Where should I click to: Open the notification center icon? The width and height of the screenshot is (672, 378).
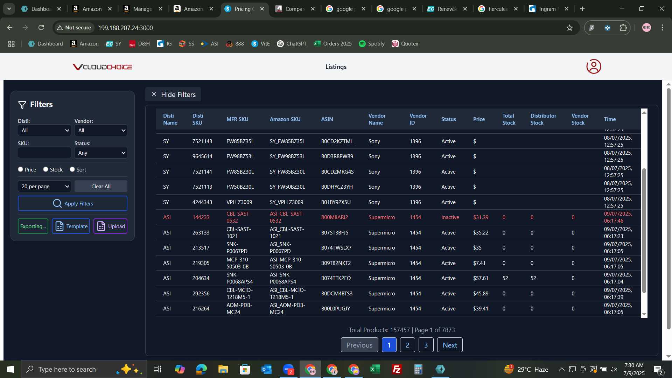658,369
